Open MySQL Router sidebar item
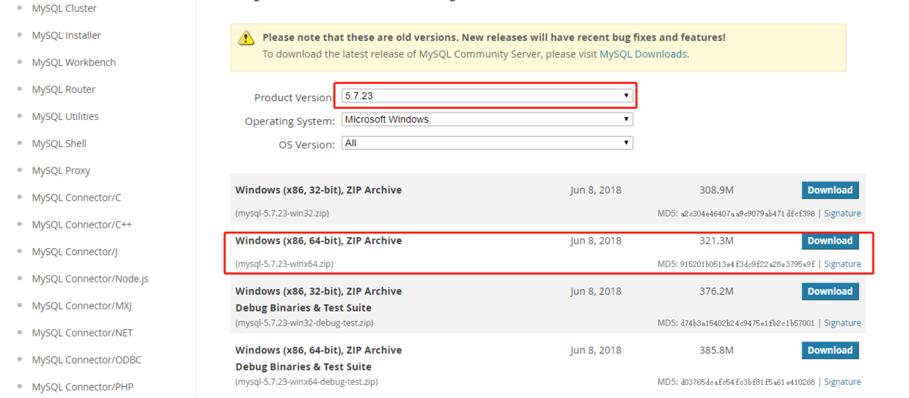The image size is (909, 398). tap(63, 89)
